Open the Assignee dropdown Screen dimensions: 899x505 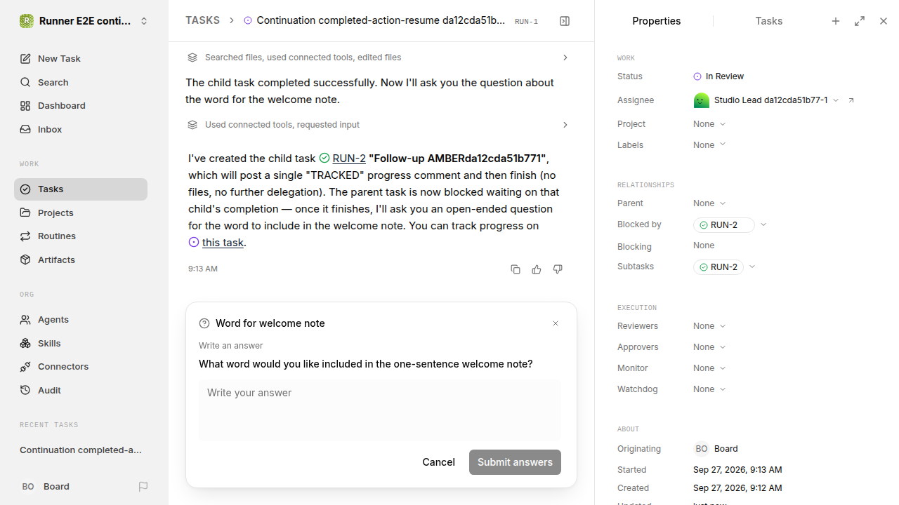766,100
